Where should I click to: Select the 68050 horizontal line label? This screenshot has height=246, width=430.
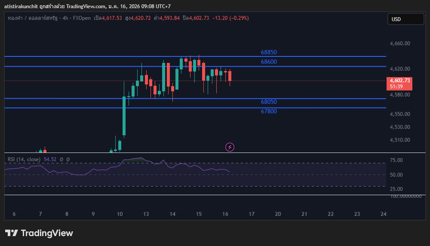269,102
